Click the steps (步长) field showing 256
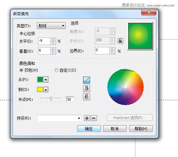The height and width of the screenshot is (157, 178). coord(102,41)
